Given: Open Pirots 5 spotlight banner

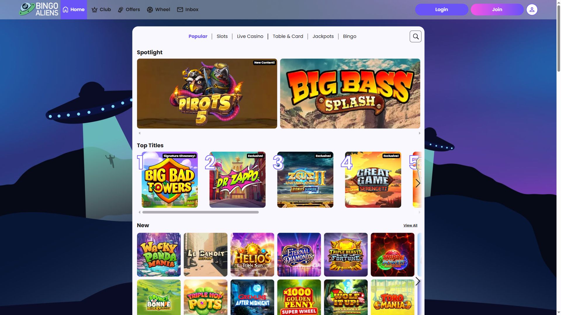Looking at the screenshot, I should click(207, 94).
